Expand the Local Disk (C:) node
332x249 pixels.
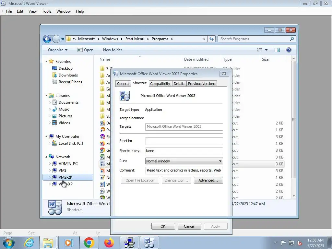click(50, 143)
